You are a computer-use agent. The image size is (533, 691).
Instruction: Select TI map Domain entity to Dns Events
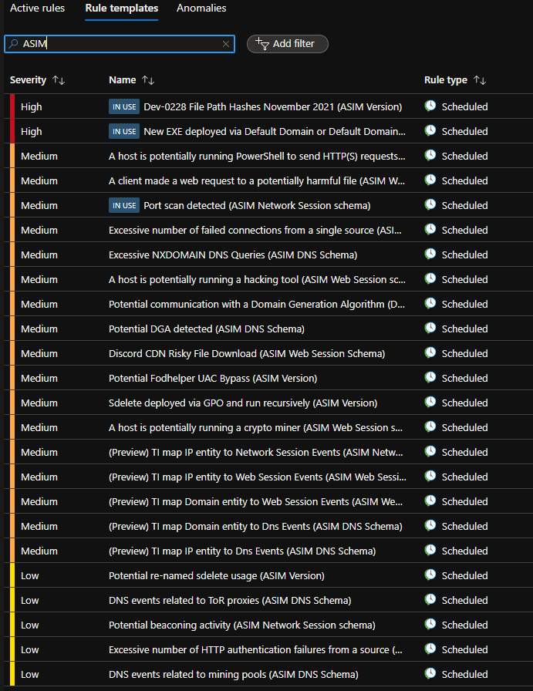(255, 526)
